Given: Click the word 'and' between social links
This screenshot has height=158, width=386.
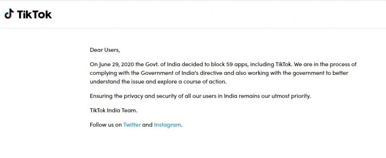Looking at the screenshot, I should [147, 125].
